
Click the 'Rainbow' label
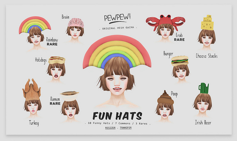(52, 39)
